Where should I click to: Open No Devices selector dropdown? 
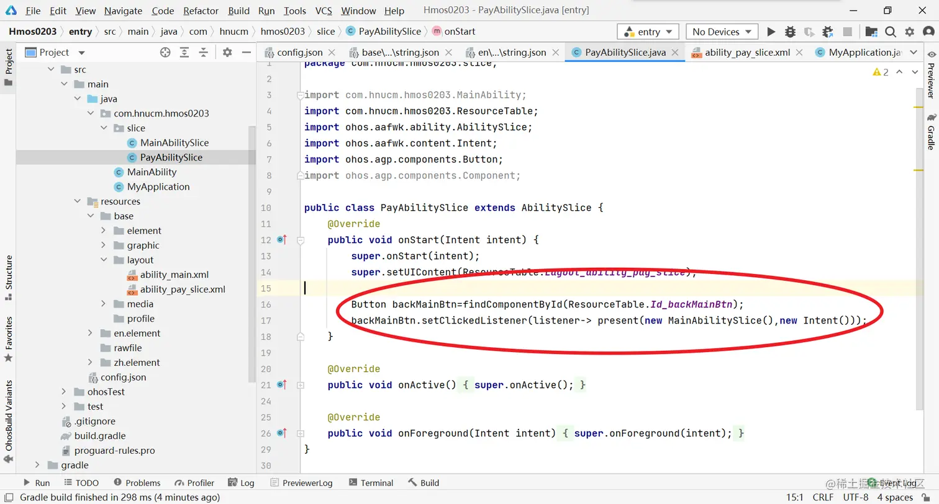722,32
